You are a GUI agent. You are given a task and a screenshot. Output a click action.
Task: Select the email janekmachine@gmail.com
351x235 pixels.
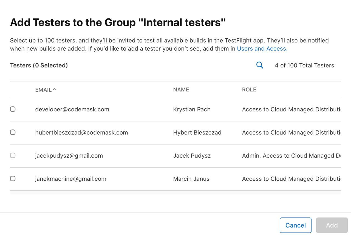click(70, 179)
